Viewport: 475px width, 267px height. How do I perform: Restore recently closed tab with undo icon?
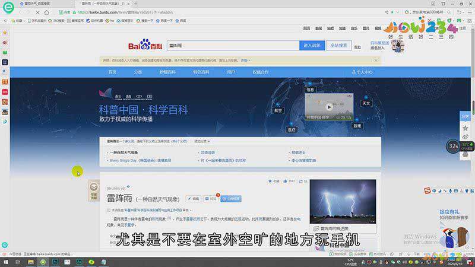[x=459, y=12]
